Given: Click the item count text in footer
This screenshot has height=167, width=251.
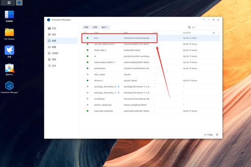Looking at the screenshot, I should point(208,135).
